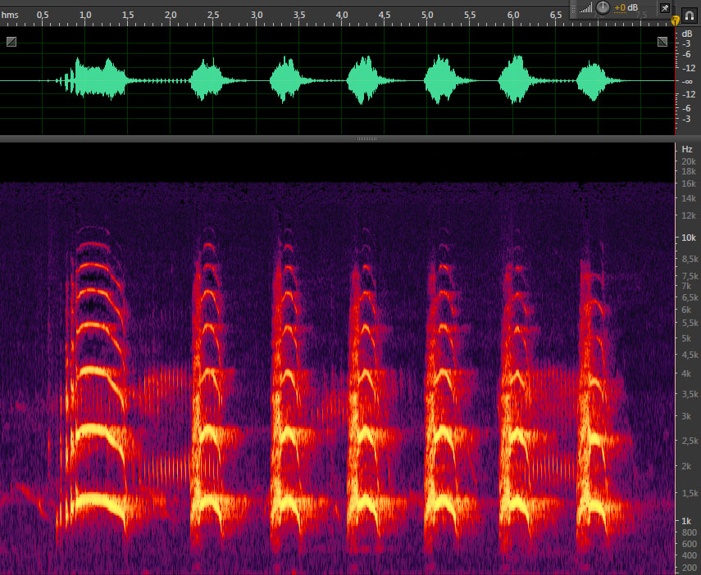
Task: Click the 10k mark on frequency scale
Action: point(689,238)
